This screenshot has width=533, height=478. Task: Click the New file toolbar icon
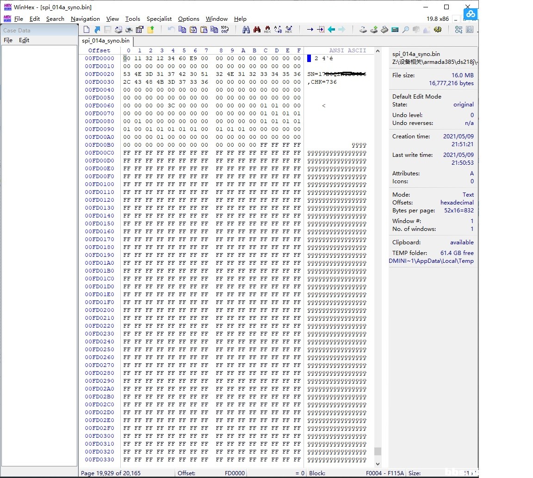(x=87, y=30)
